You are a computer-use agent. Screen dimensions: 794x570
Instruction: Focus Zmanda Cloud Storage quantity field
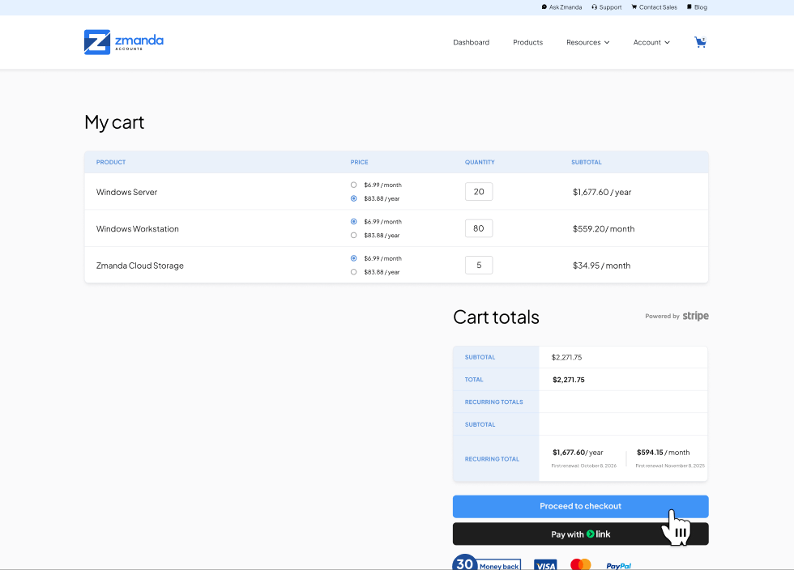pos(479,266)
